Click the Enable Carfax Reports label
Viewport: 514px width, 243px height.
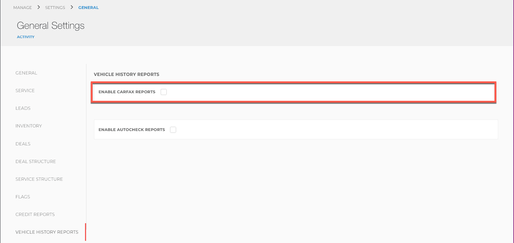[127, 92]
